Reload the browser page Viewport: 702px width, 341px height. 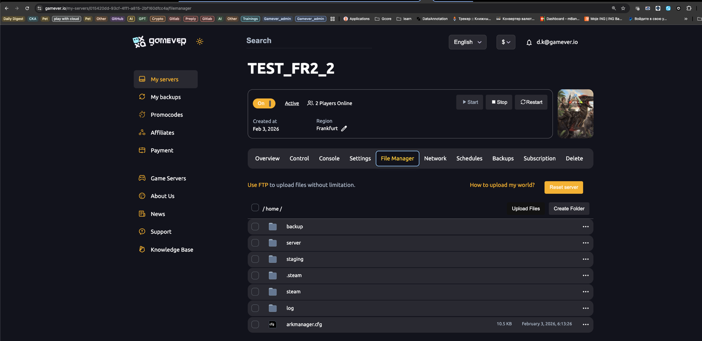pyautogui.click(x=27, y=8)
